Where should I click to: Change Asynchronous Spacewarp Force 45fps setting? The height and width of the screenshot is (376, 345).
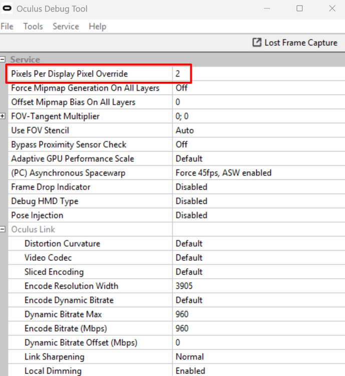(x=259, y=172)
